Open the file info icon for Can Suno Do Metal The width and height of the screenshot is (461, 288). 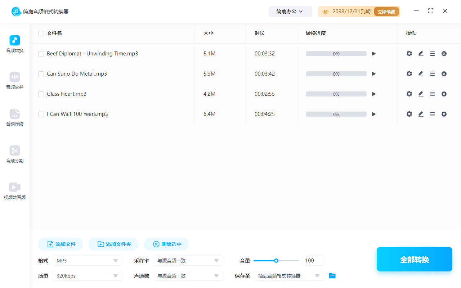[432, 73]
